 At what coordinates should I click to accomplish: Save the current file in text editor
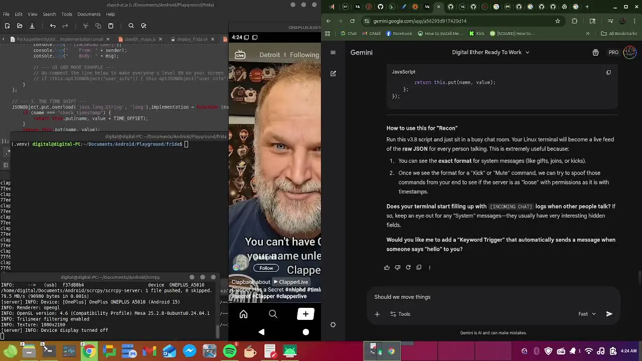click(32, 26)
